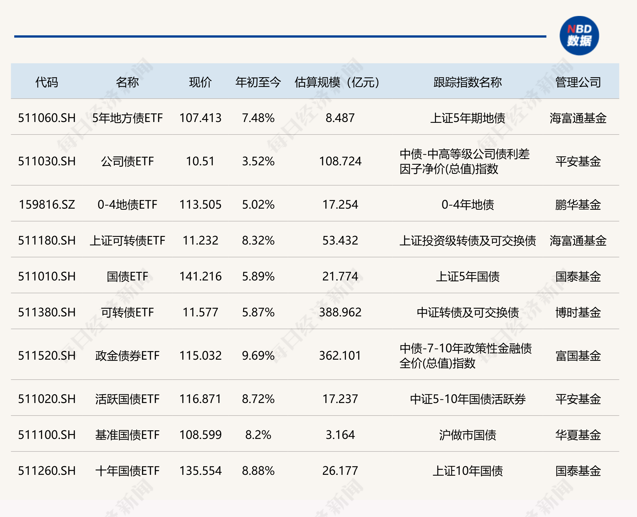
Task: Click the 388.962 scale figure
Action: (340, 313)
